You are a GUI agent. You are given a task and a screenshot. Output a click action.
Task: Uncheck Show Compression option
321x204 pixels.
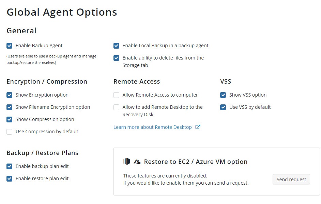pos(10,119)
